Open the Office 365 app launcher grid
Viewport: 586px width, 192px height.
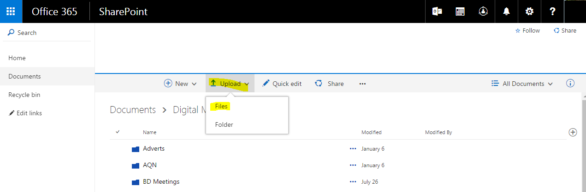(11, 11)
